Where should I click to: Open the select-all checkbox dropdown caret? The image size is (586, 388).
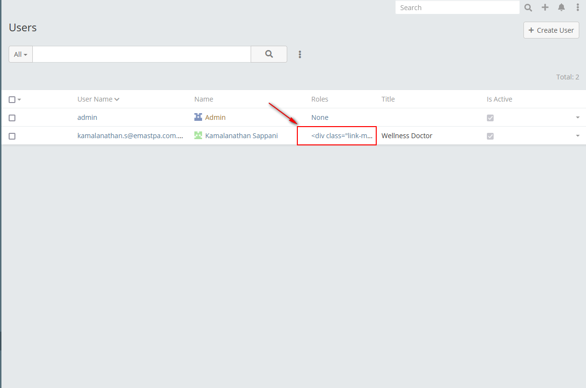[x=19, y=100]
